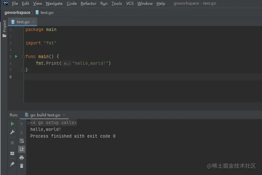This screenshot has height=175, width=262.
Task: Click the green Rerun button in Run panel
Action: pyautogui.click(x=12, y=124)
